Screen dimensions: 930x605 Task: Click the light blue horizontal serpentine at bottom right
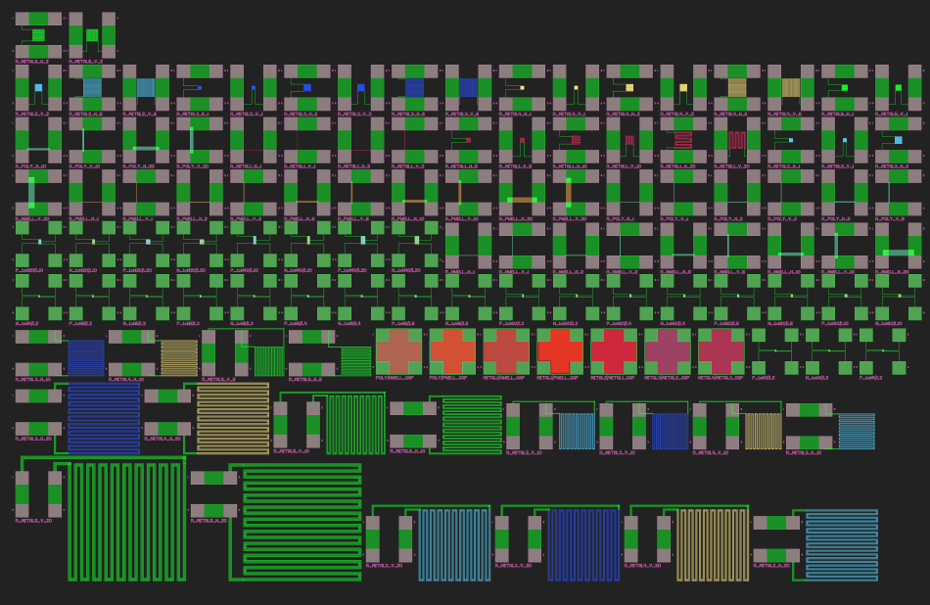coord(841,545)
